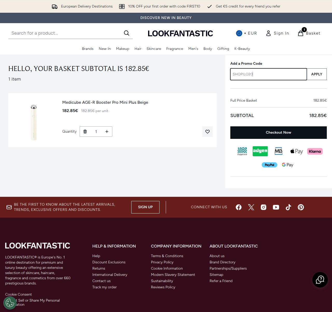This screenshot has width=332, height=312.
Task: Open the Sitemap footer link
Action: (x=216, y=275)
